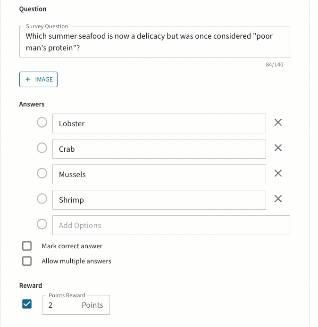Edit the Crab answer text field
The image size is (318, 327).
tap(159, 149)
